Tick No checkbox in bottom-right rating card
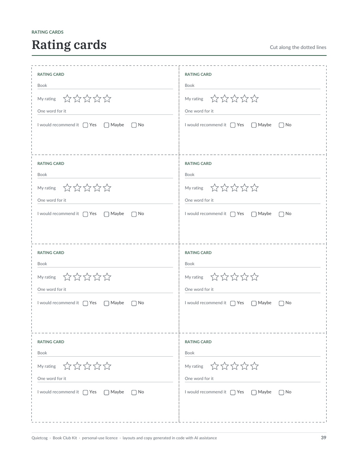This screenshot has height=463, width=358. point(281,393)
